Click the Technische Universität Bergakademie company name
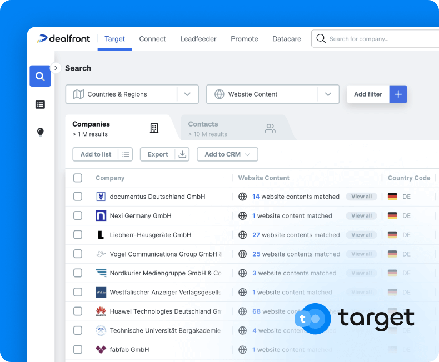The height and width of the screenshot is (362, 439). point(165,331)
